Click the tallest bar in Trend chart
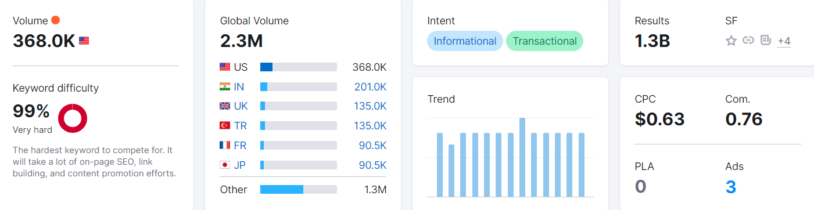 (x=522, y=157)
